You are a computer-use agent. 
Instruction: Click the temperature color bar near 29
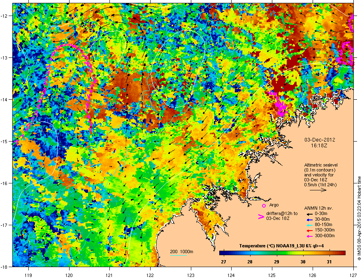click(x=276, y=253)
